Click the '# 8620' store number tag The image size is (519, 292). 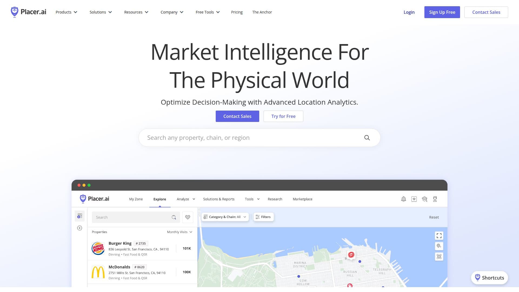[x=139, y=267]
